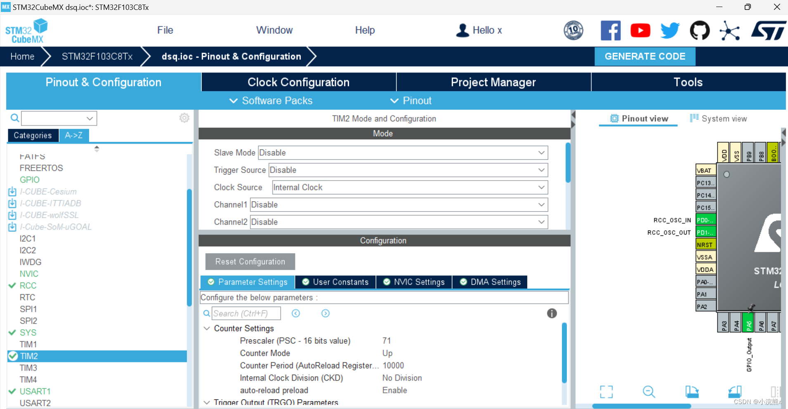Open the Twitter link icon
Image resolution: width=788 pixels, height=409 pixels.
[x=670, y=31]
